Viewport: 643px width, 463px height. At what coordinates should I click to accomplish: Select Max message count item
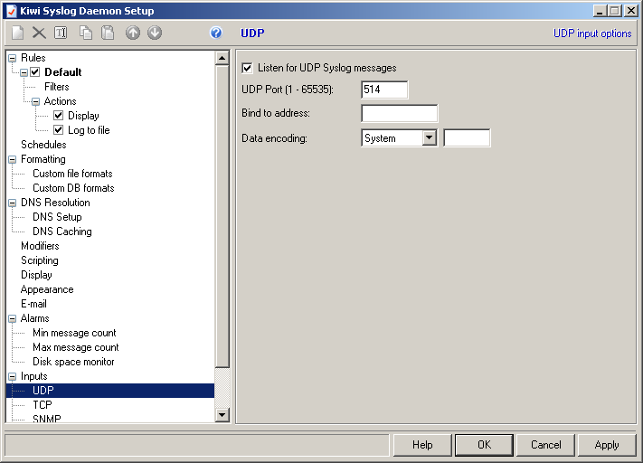(75, 347)
